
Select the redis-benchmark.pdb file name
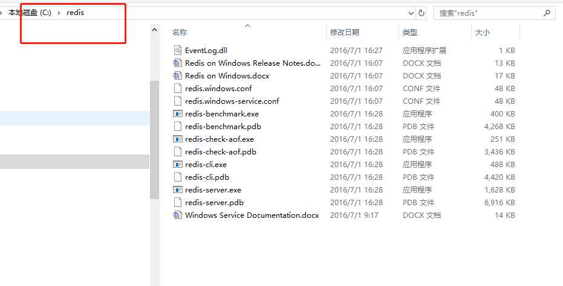[223, 127]
